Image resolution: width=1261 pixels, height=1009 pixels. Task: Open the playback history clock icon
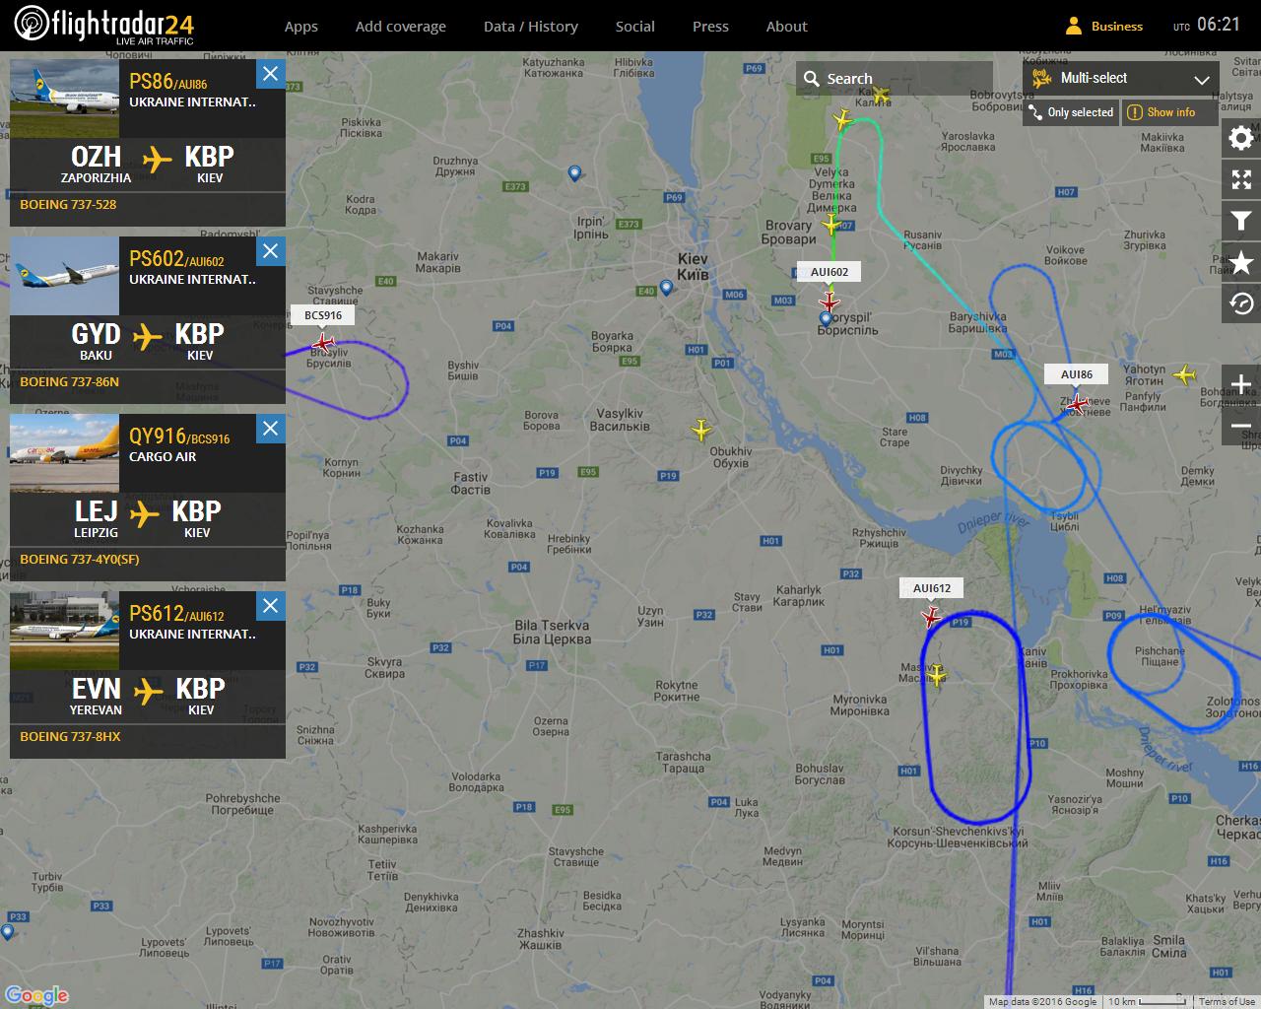(1241, 303)
